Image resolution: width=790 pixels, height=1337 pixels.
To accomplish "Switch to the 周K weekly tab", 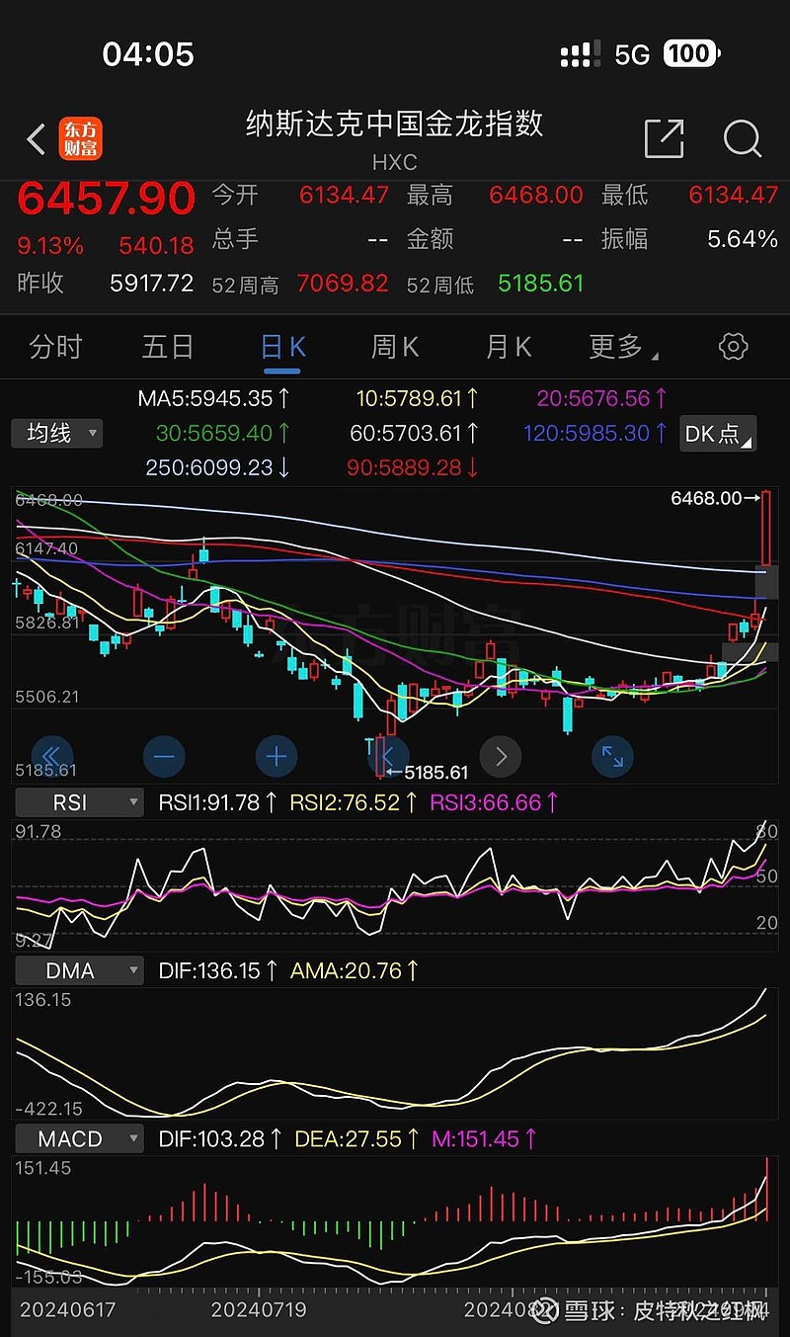I will coord(394,347).
